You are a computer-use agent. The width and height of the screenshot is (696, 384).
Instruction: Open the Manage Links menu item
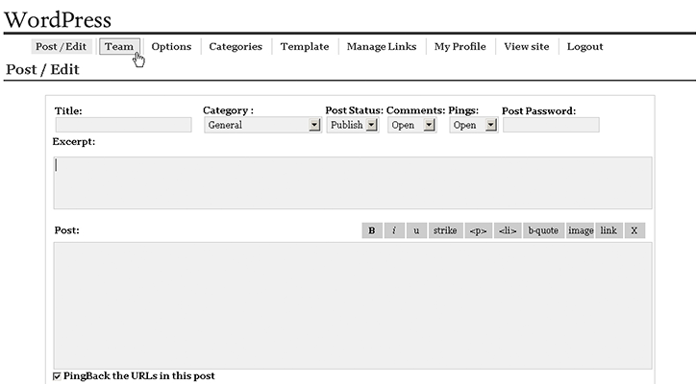pos(382,46)
